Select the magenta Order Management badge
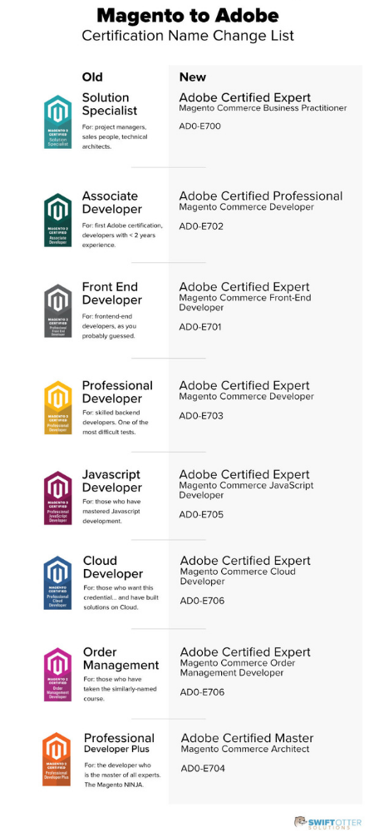The width and height of the screenshot is (374, 832). tap(57, 674)
